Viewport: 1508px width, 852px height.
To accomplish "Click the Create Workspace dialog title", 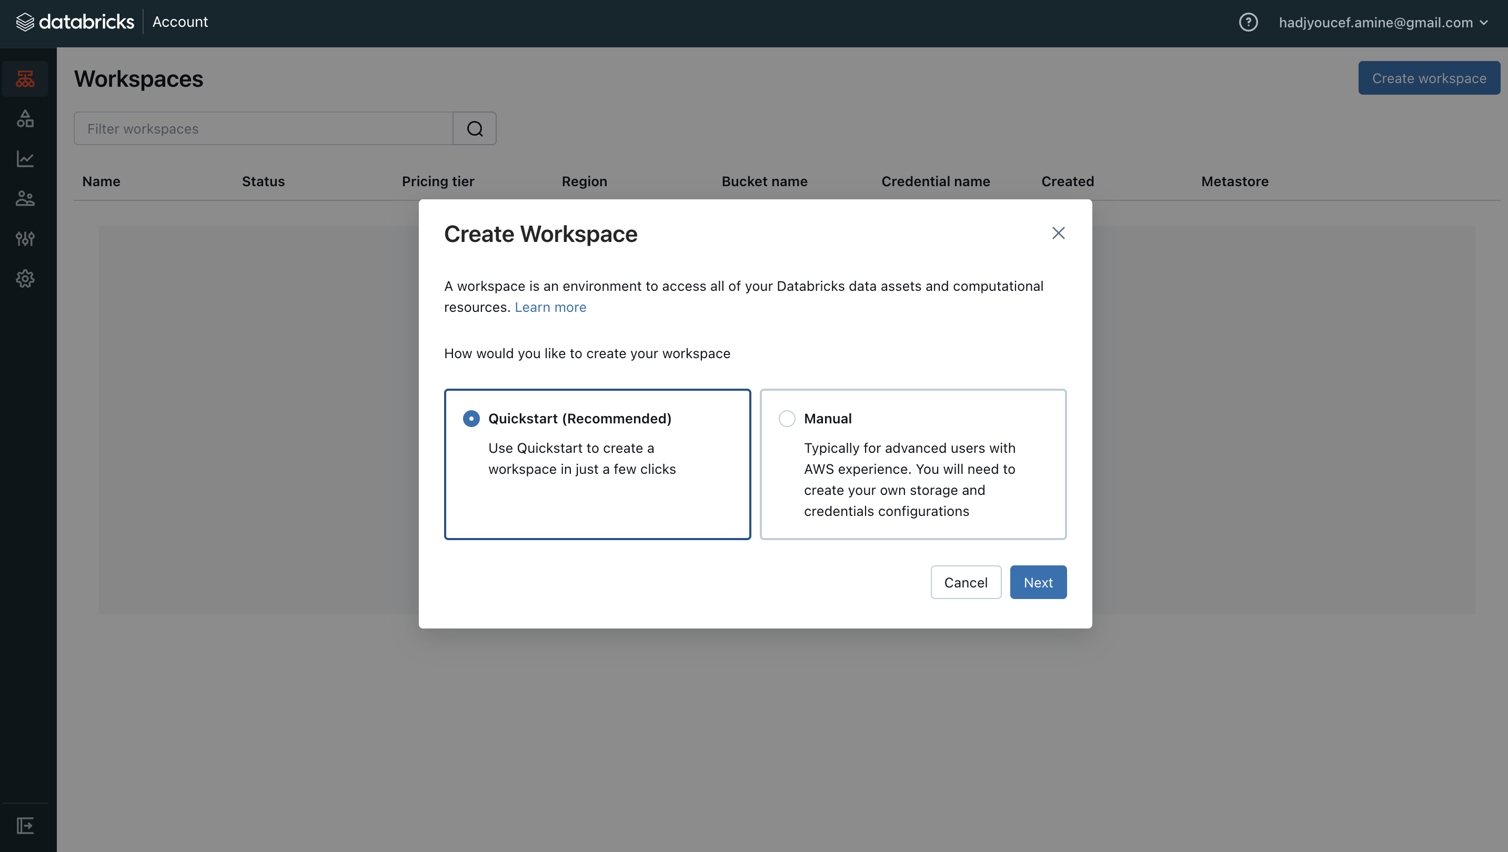I will coord(540,234).
